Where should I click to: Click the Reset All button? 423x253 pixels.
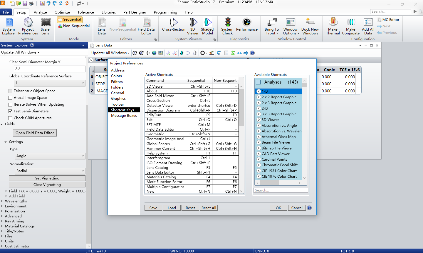[209, 208]
